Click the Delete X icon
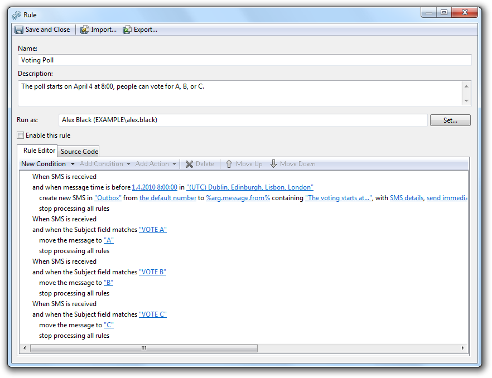The width and height of the screenshot is (492, 378). point(190,164)
